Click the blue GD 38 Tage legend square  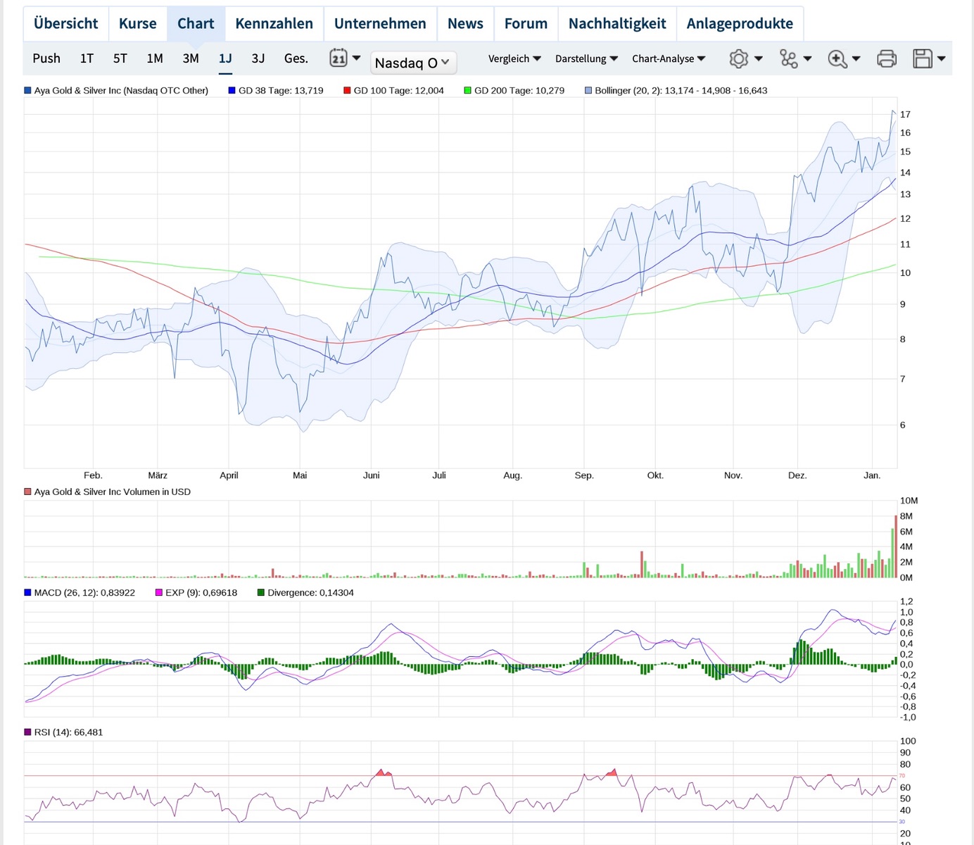point(232,90)
